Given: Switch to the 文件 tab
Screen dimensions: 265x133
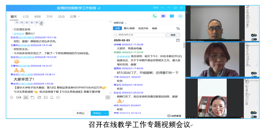Looking at the screenshot, I should tap(49, 17).
